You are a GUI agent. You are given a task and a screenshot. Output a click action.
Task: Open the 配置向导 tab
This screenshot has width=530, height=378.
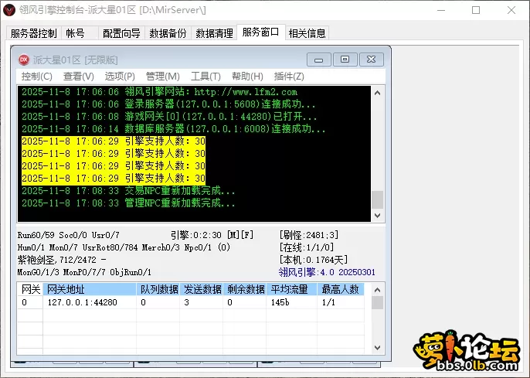[x=121, y=33]
